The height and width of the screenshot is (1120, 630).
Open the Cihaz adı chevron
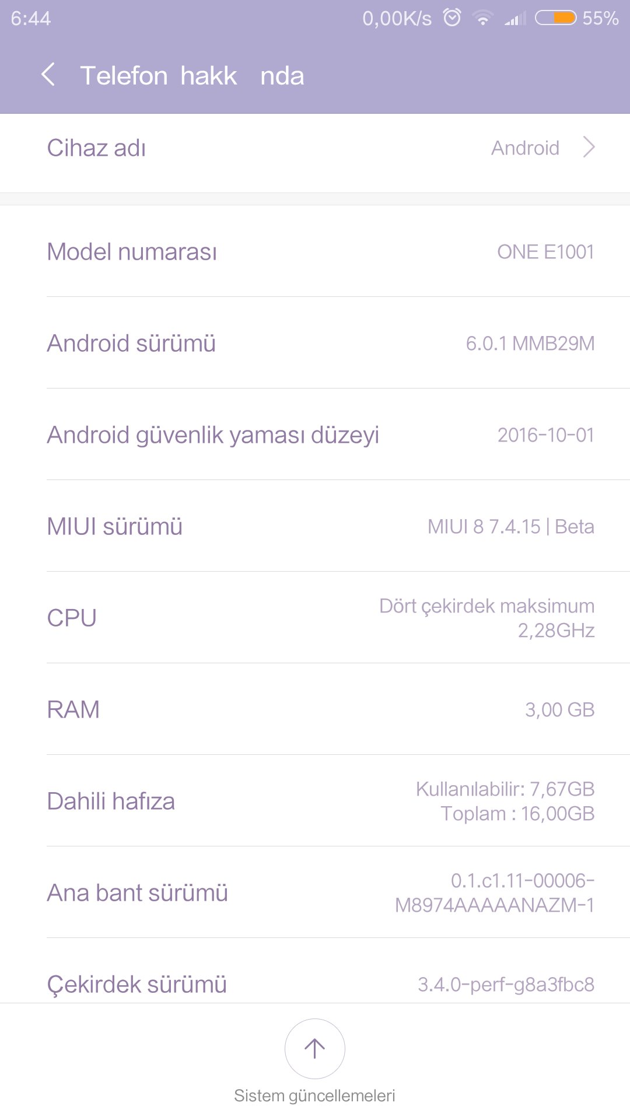pos(589,148)
